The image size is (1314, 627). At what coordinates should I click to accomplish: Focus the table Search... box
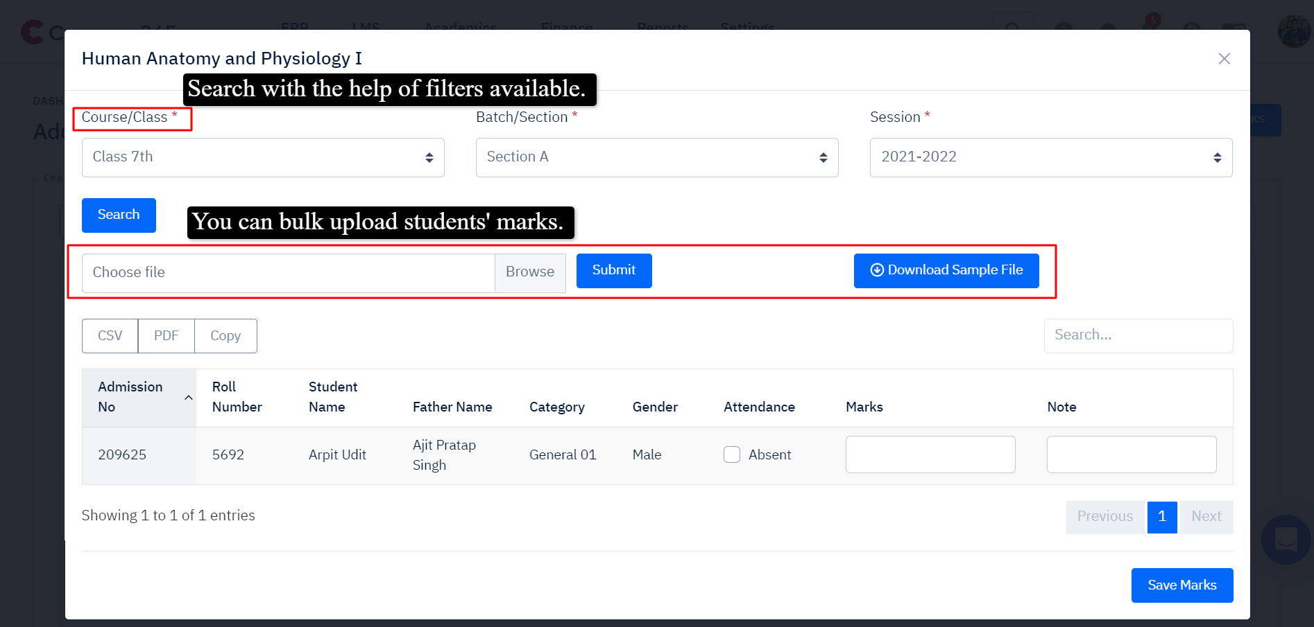click(1138, 336)
